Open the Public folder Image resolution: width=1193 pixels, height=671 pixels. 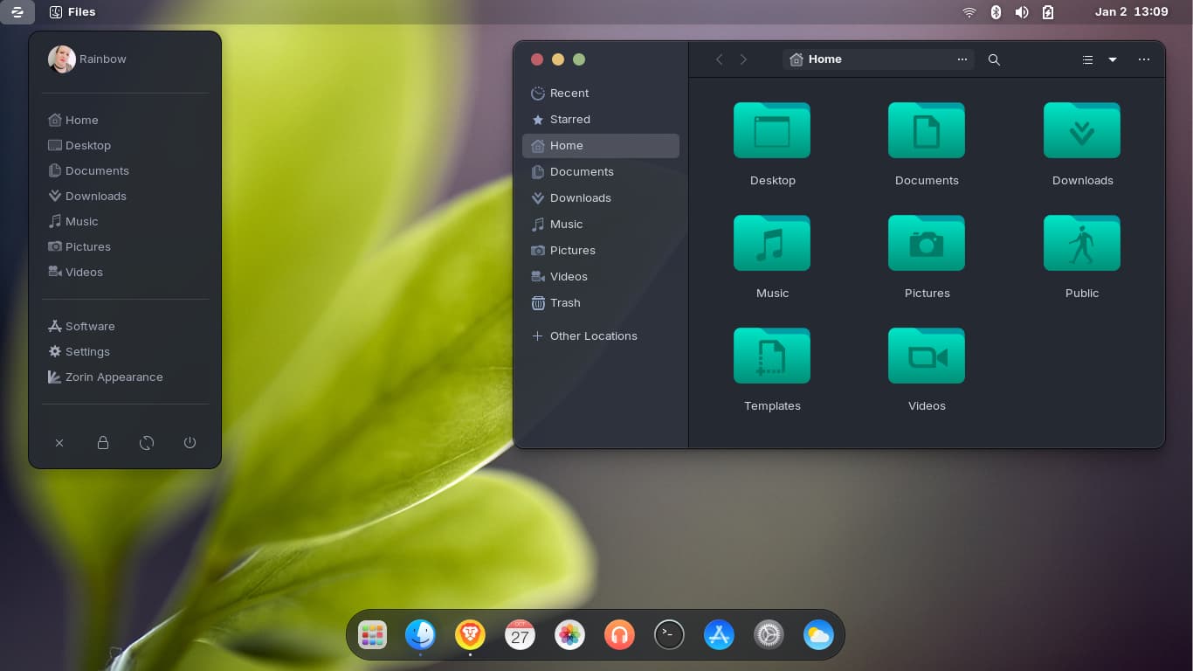tap(1081, 244)
